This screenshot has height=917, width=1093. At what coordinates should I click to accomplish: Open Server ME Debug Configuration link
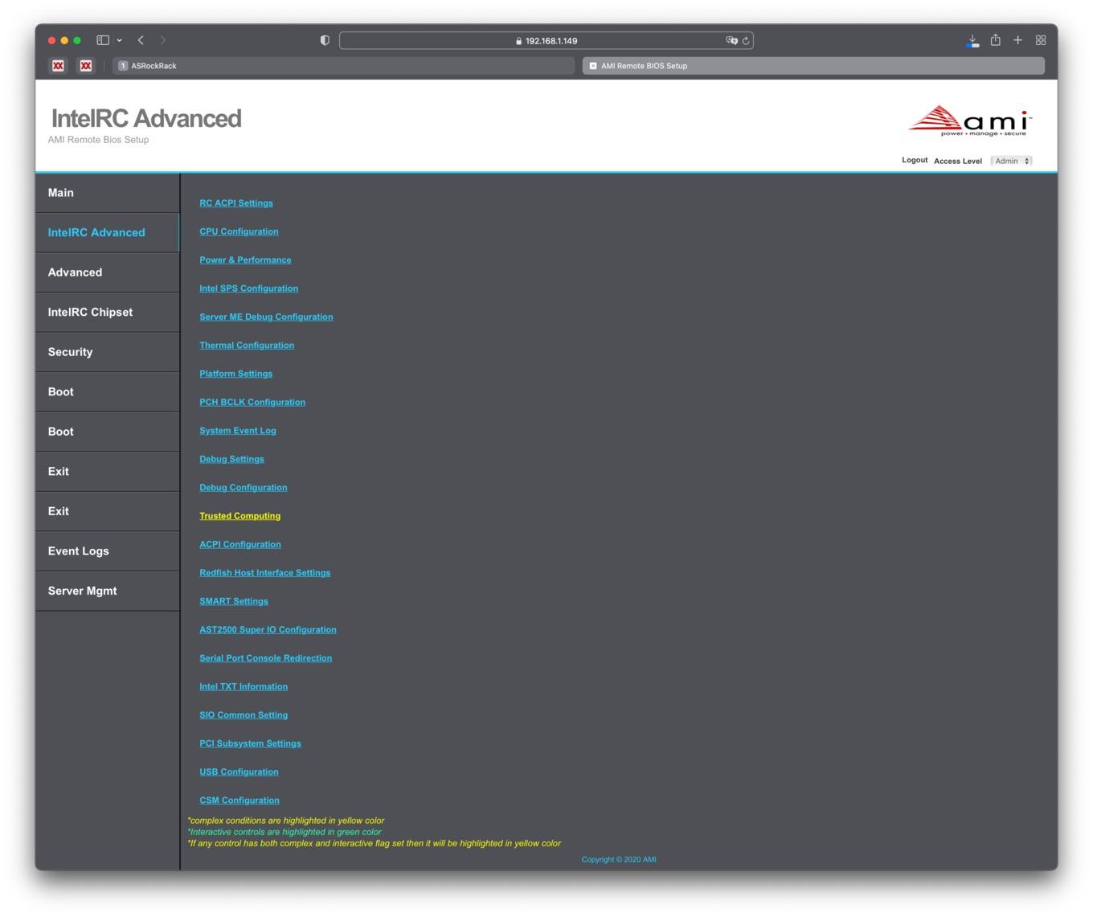coord(266,317)
